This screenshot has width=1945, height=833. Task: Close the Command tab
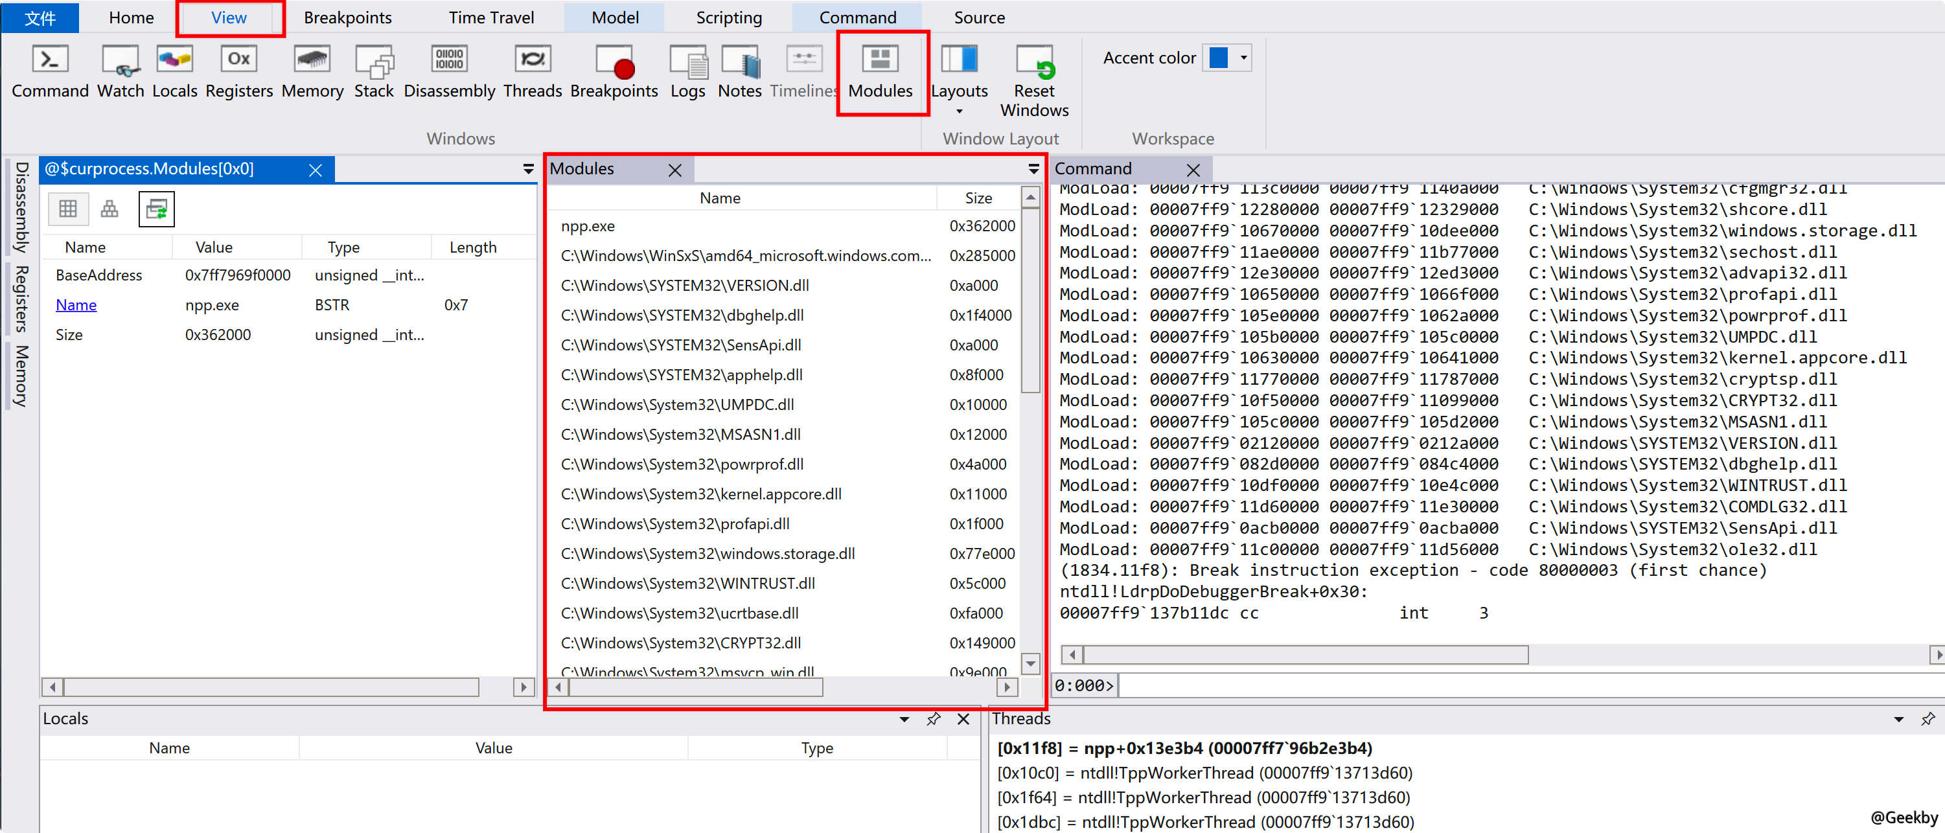click(x=1193, y=170)
